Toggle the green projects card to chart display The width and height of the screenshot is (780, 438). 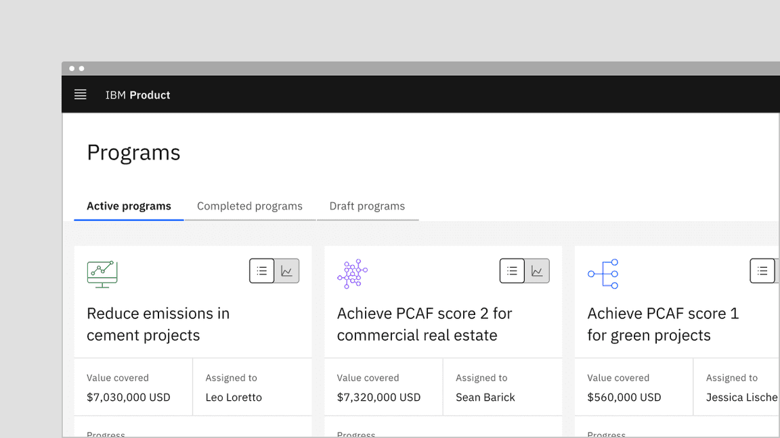(x=778, y=270)
